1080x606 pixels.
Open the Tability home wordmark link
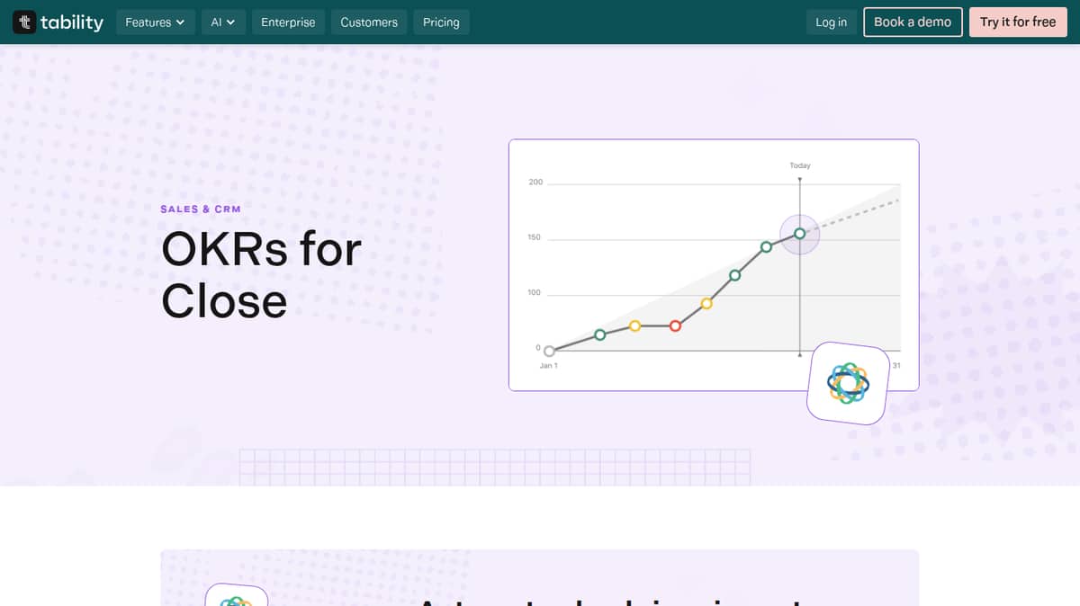(72, 22)
